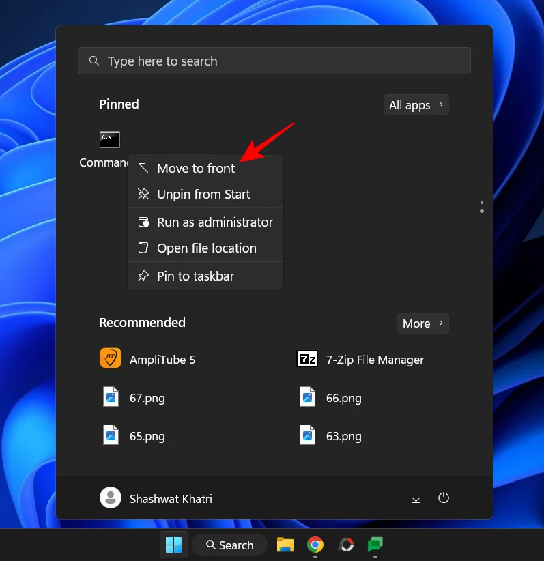The image size is (544, 561).
Task: Open the All apps list
Action: pyautogui.click(x=416, y=105)
